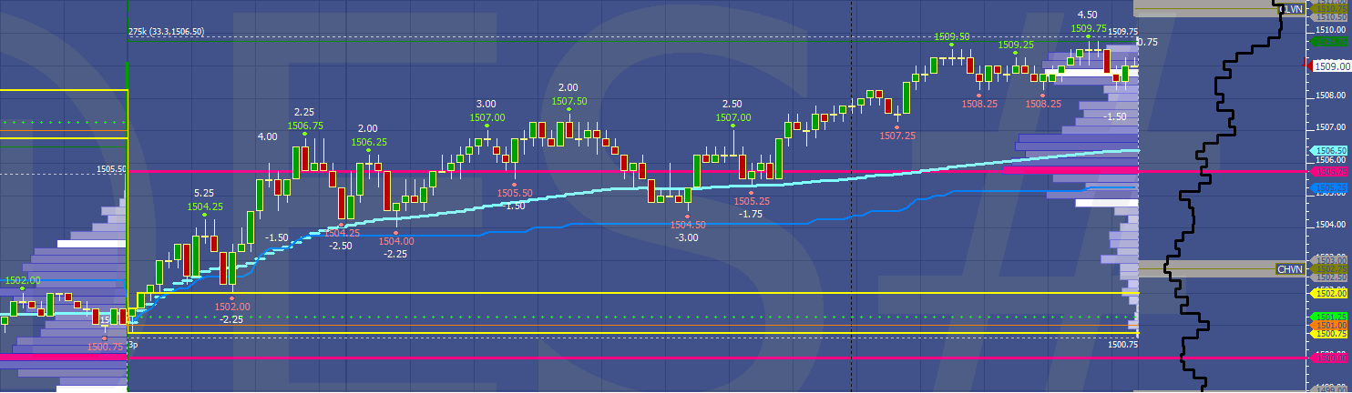Select the cyan 1506.50 axis price tag
The height and width of the screenshot is (393, 1352).
[1330, 151]
